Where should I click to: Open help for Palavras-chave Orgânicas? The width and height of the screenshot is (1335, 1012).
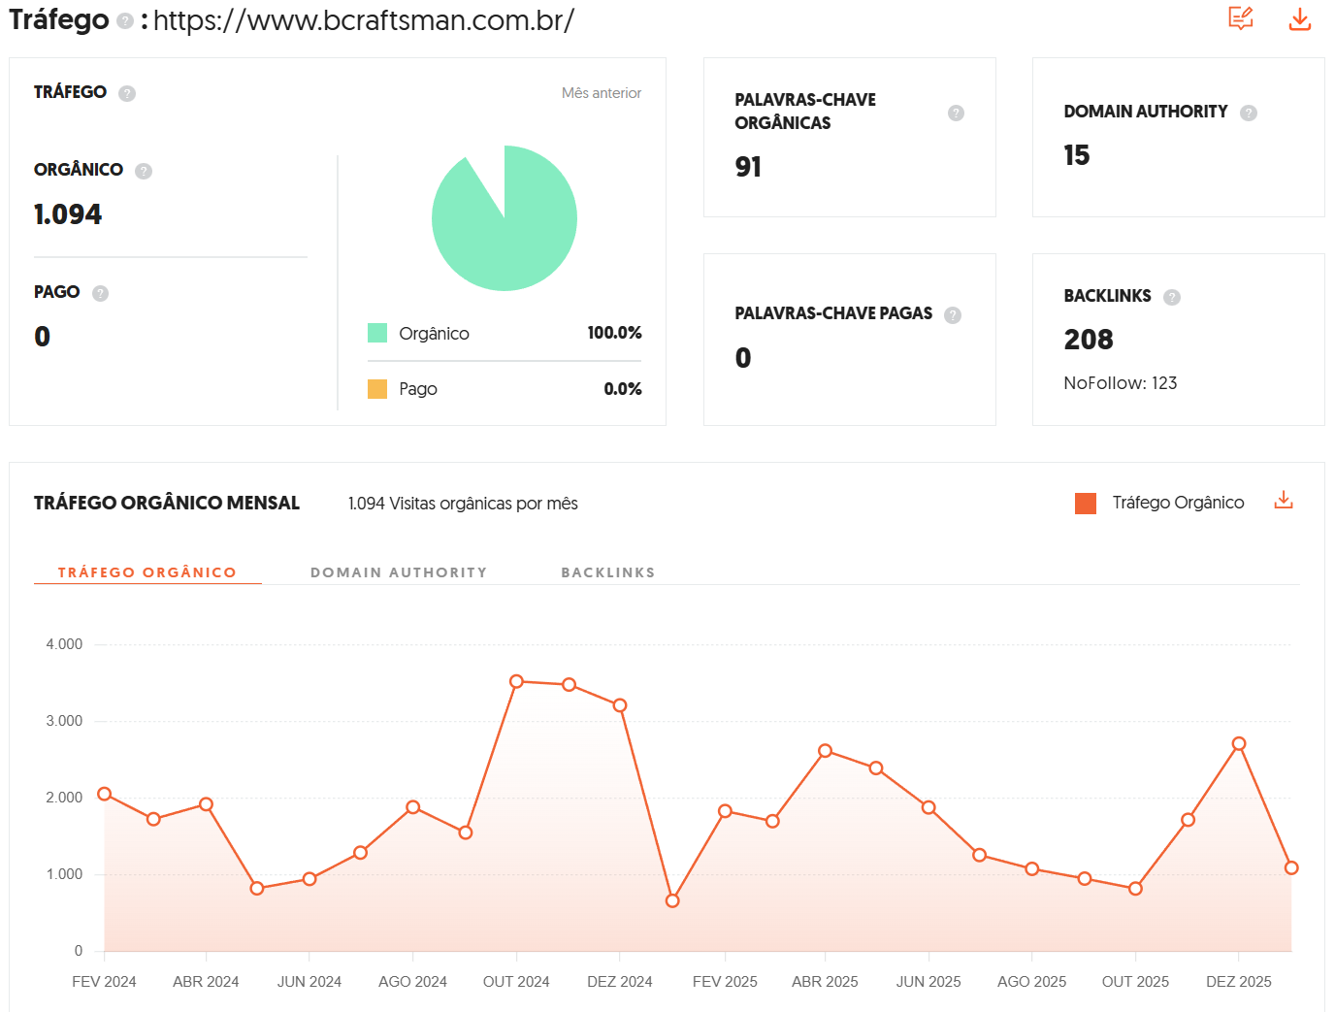[956, 113]
